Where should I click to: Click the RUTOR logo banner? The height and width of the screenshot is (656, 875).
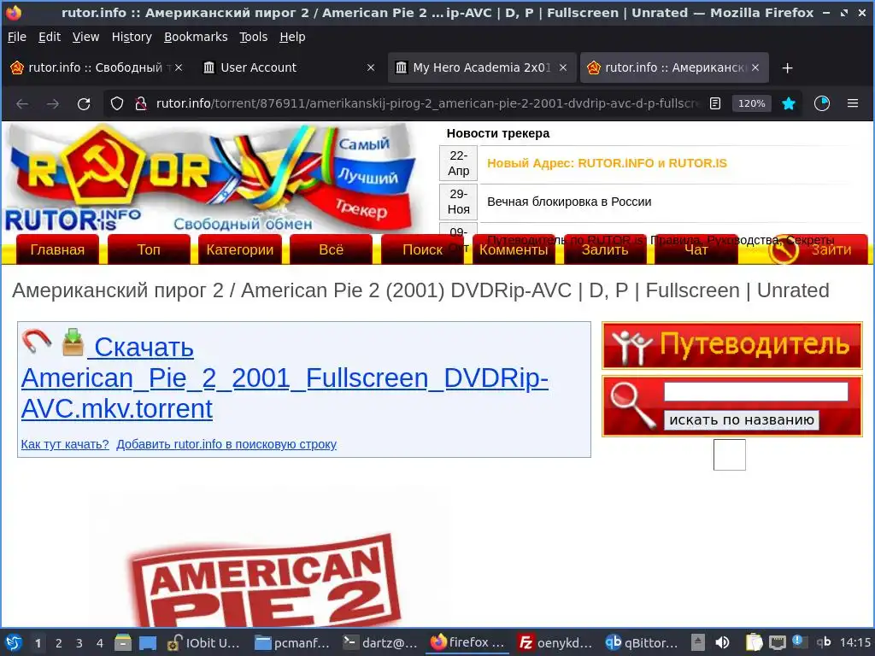[x=212, y=179]
